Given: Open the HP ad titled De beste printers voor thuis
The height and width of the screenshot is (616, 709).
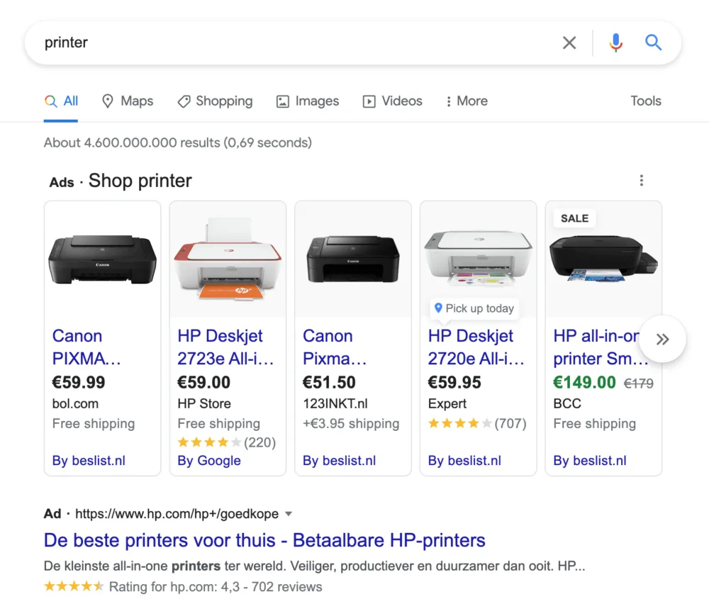Looking at the screenshot, I should (264, 540).
